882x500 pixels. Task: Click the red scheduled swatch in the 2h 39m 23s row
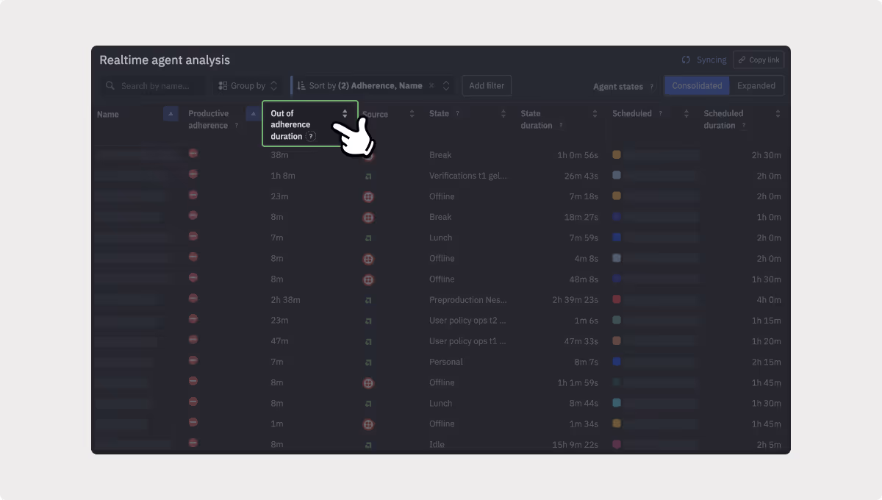tap(617, 299)
